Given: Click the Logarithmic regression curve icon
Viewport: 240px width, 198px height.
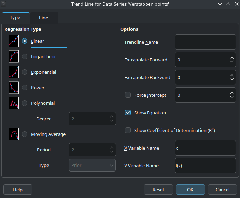Looking at the screenshot, I should pyautogui.click(x=14, y=56).
